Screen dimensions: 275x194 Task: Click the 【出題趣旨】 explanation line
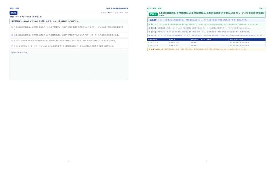click(x=206, y=20)
